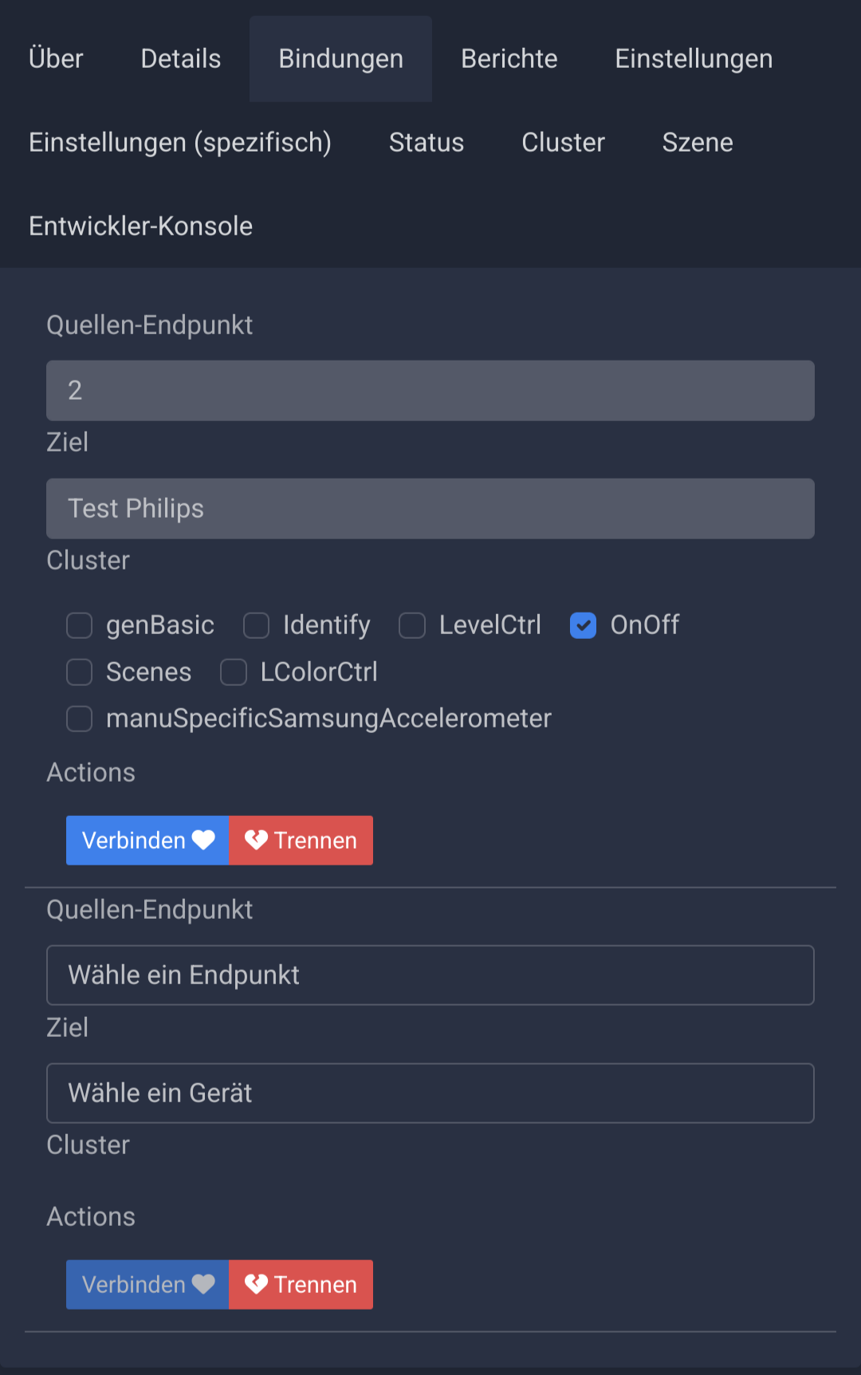
Task: Select the LColorCtrl cluster checkbox
Action: click(234, 672)
